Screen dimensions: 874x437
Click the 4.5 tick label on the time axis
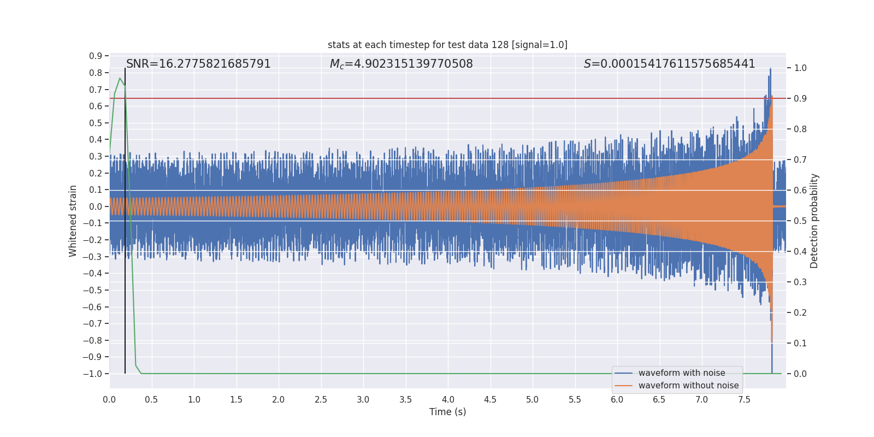tap(490, 400)
